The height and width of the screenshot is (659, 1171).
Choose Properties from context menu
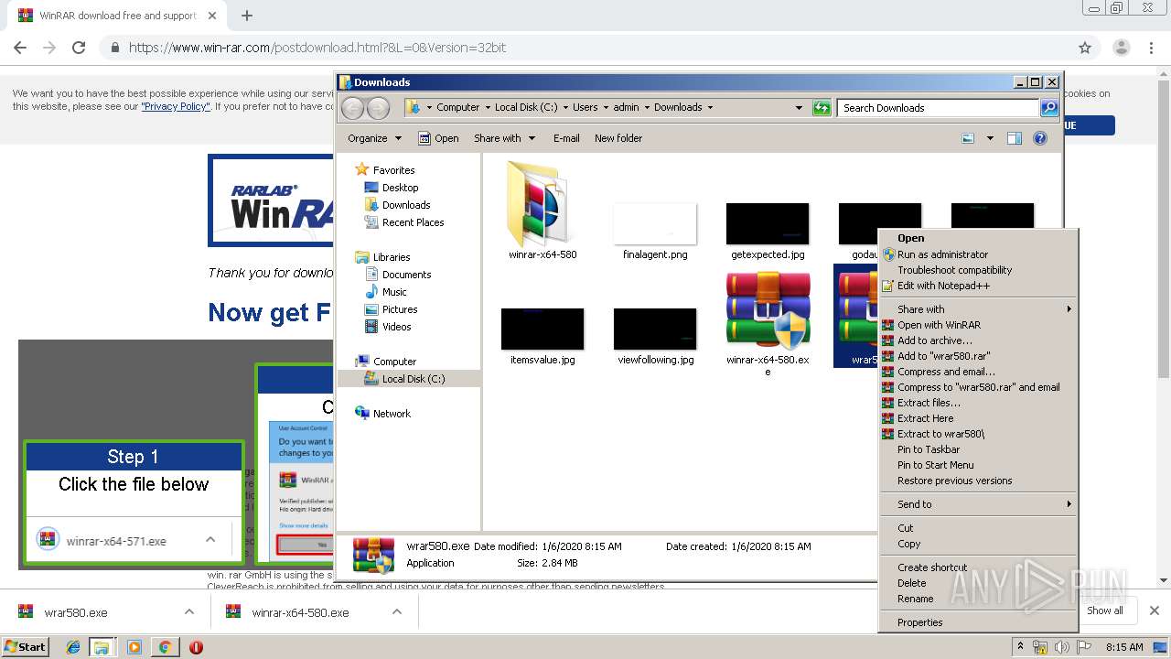[x=979, y=622]
